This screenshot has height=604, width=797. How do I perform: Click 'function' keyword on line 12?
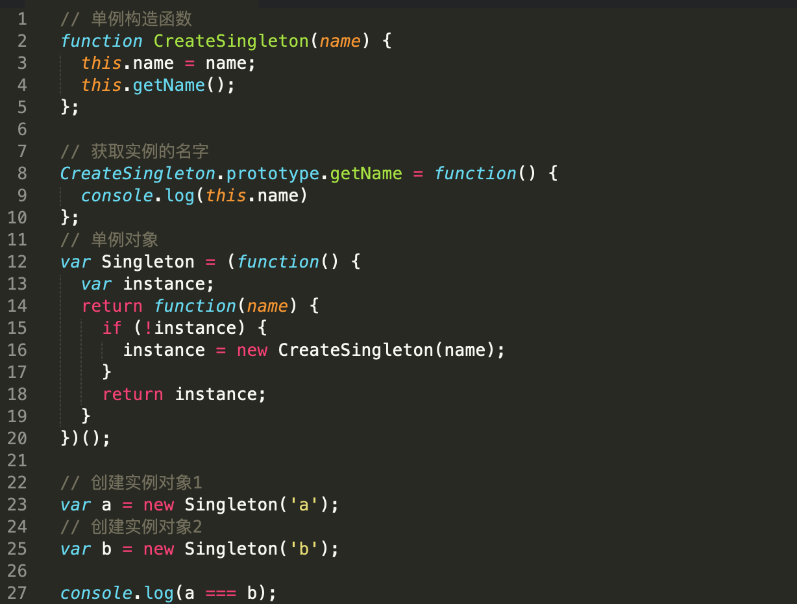coord(278,261)
